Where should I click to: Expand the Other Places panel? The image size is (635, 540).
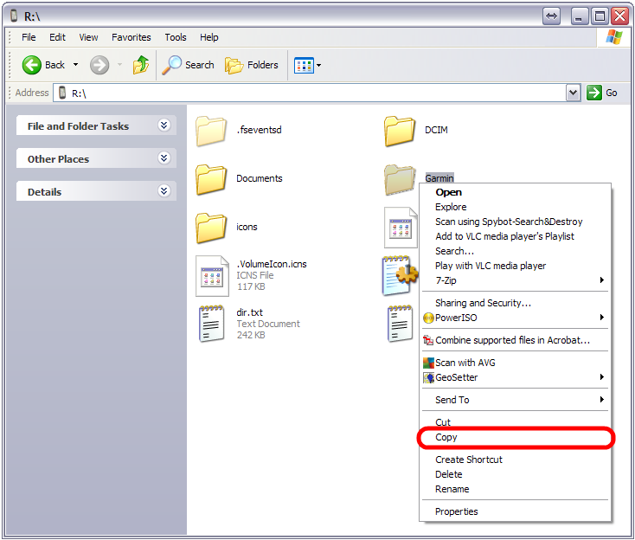pos(164,158)
